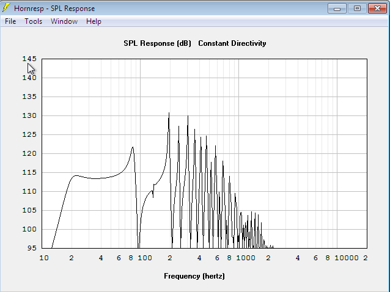
Task: Click the 10000 Hz frequency axis label
Action: click(x=347, y=258)
